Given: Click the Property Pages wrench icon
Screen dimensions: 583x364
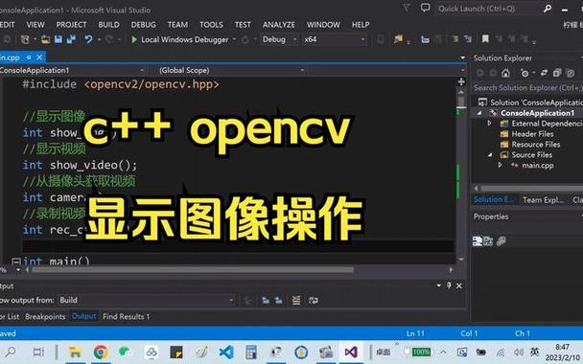Looking at the screenshot, I should click(501, 241).
